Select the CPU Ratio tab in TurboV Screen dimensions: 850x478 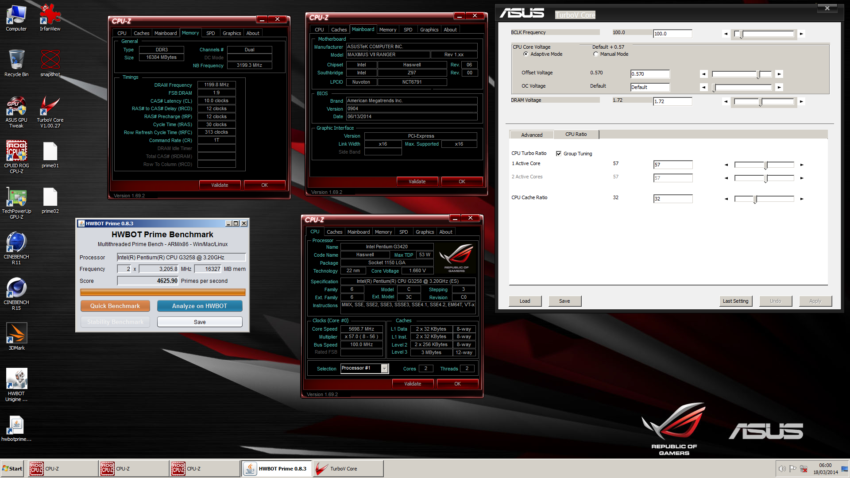coord(576,134)
